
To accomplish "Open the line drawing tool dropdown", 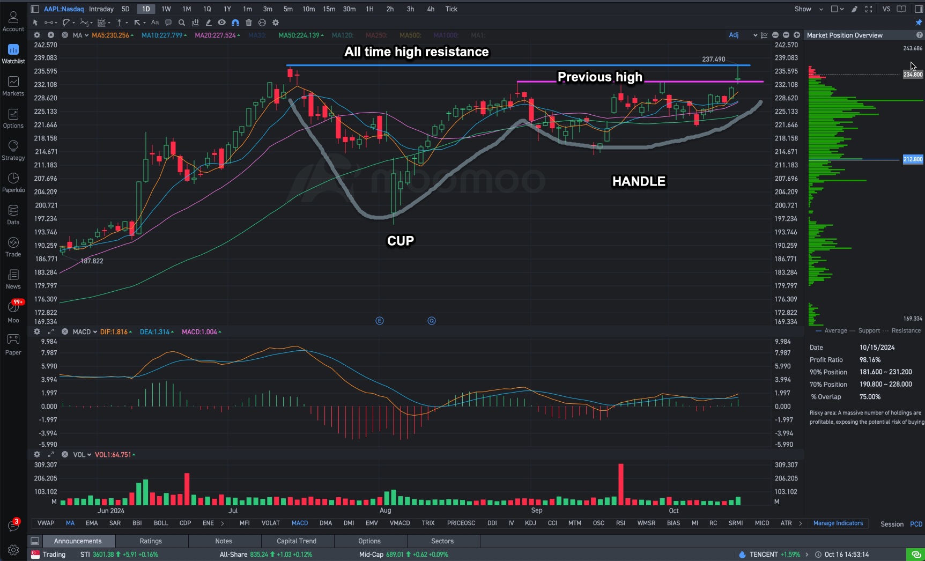I will pyautogui.click(x=51, y=23).
